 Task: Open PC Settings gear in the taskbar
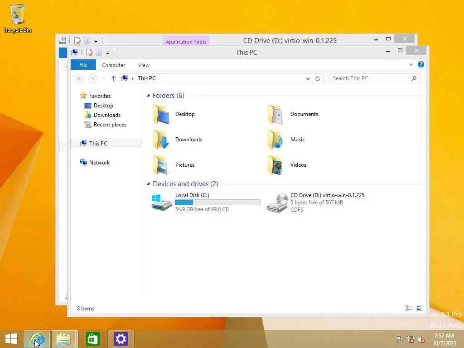click(x=121, y=339)
